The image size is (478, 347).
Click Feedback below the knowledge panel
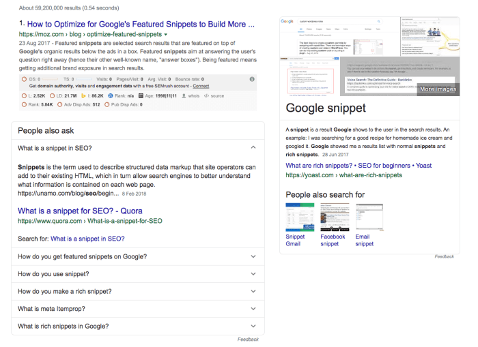444,256
